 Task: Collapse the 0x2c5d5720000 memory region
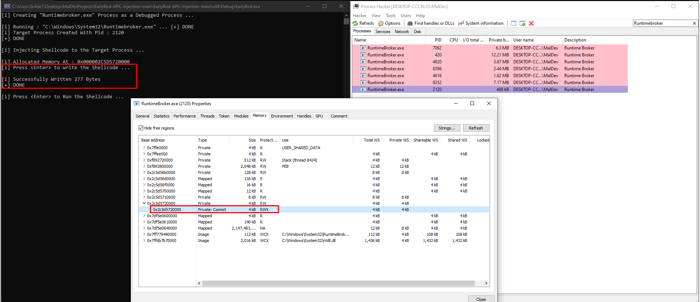pos(144,203)
